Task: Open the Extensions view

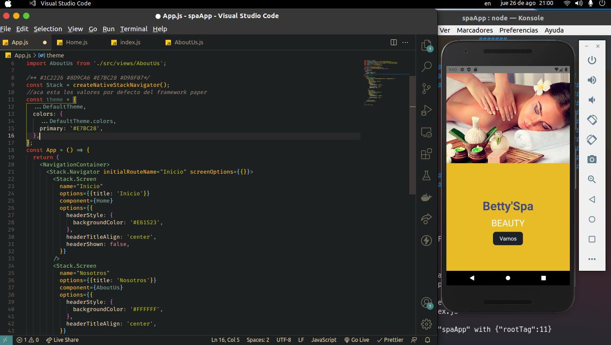Action: point(426,154)
